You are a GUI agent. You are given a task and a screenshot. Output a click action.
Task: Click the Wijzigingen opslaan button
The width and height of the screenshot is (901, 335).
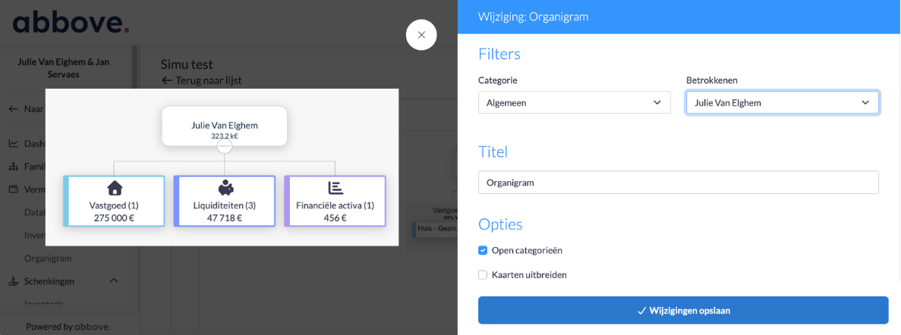point(683,310)
